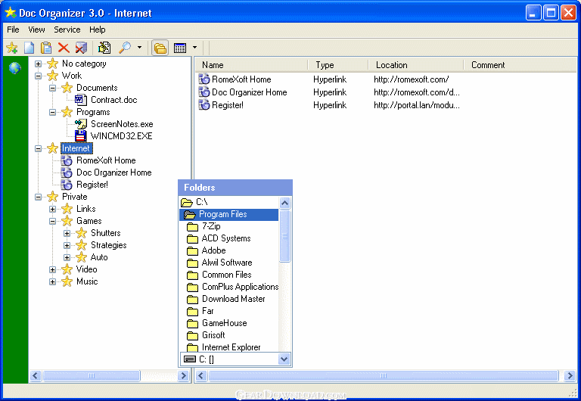Click the GameHouse folder icon

coord(192,323)
